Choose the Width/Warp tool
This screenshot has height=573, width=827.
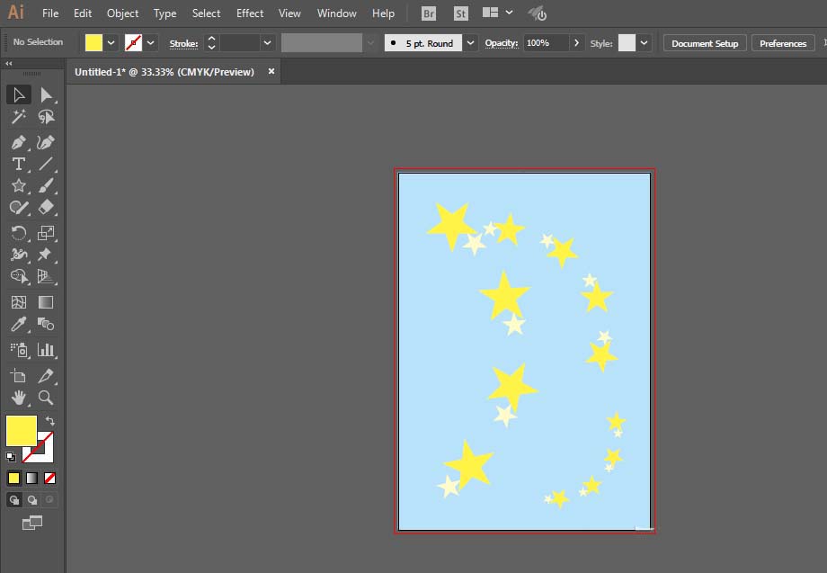click(19, 255)
